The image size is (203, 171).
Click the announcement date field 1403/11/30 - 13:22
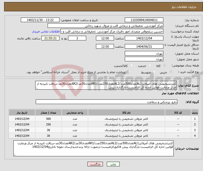point(40,20)
